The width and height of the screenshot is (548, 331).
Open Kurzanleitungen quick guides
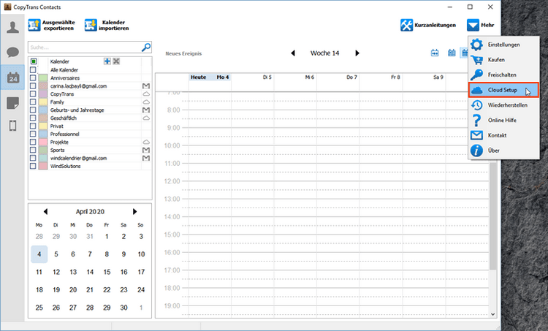click(x=428, y=25)
